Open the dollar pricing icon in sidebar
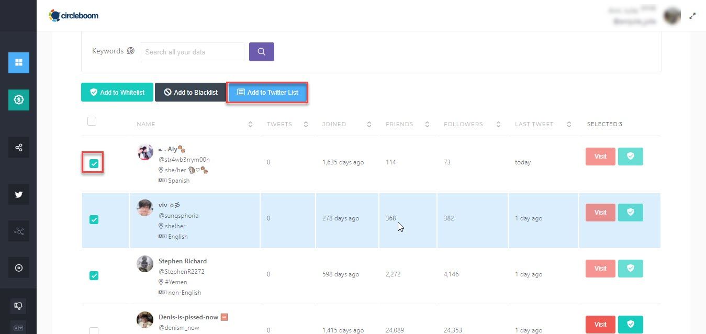 pyautogui.click(x=19, y=99)
